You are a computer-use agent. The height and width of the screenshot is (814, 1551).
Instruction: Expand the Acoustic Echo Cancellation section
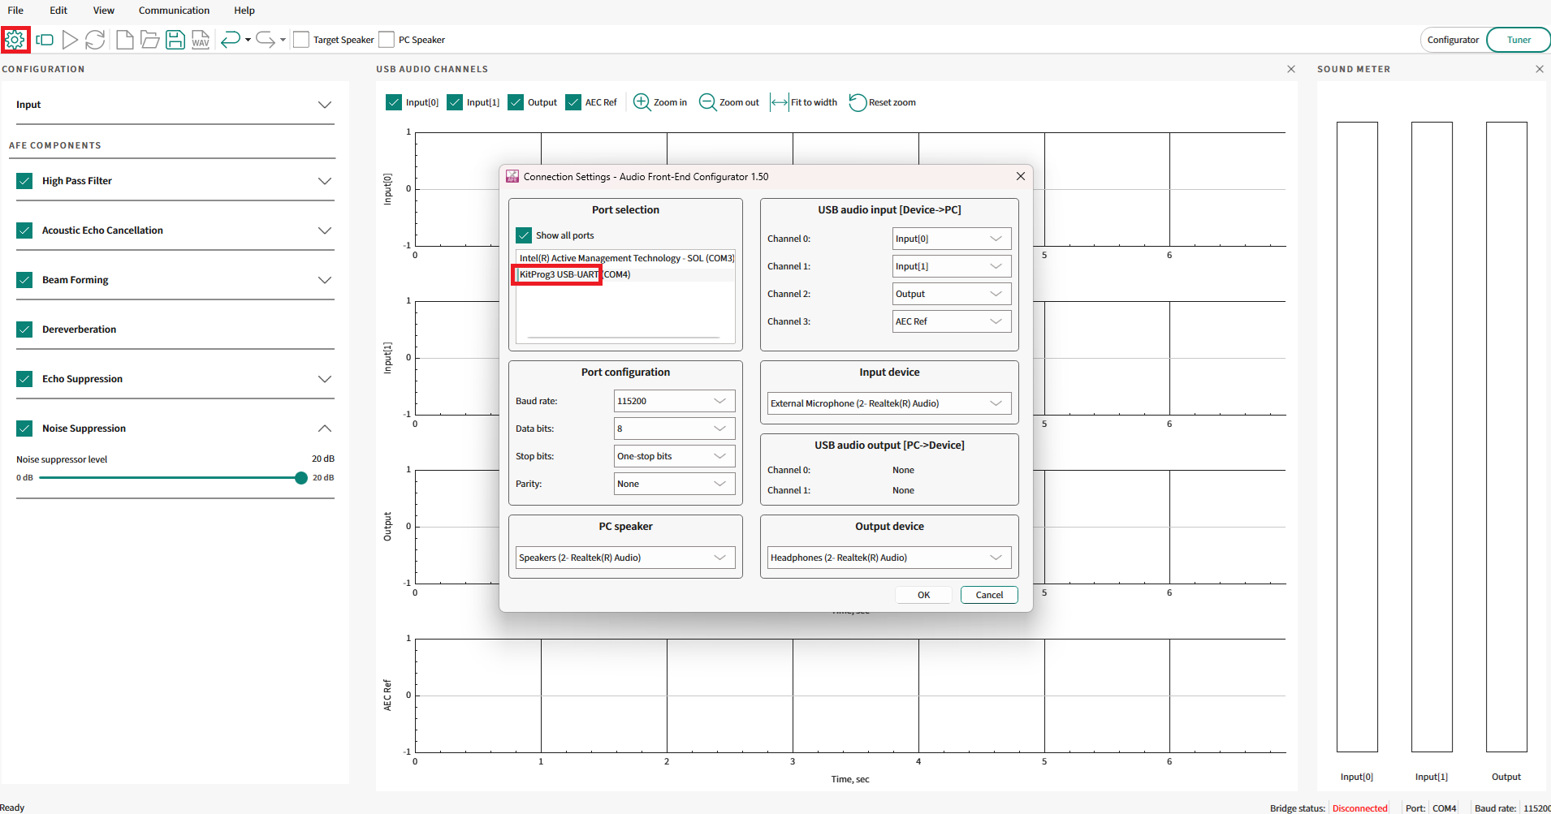tap(325, 230)
